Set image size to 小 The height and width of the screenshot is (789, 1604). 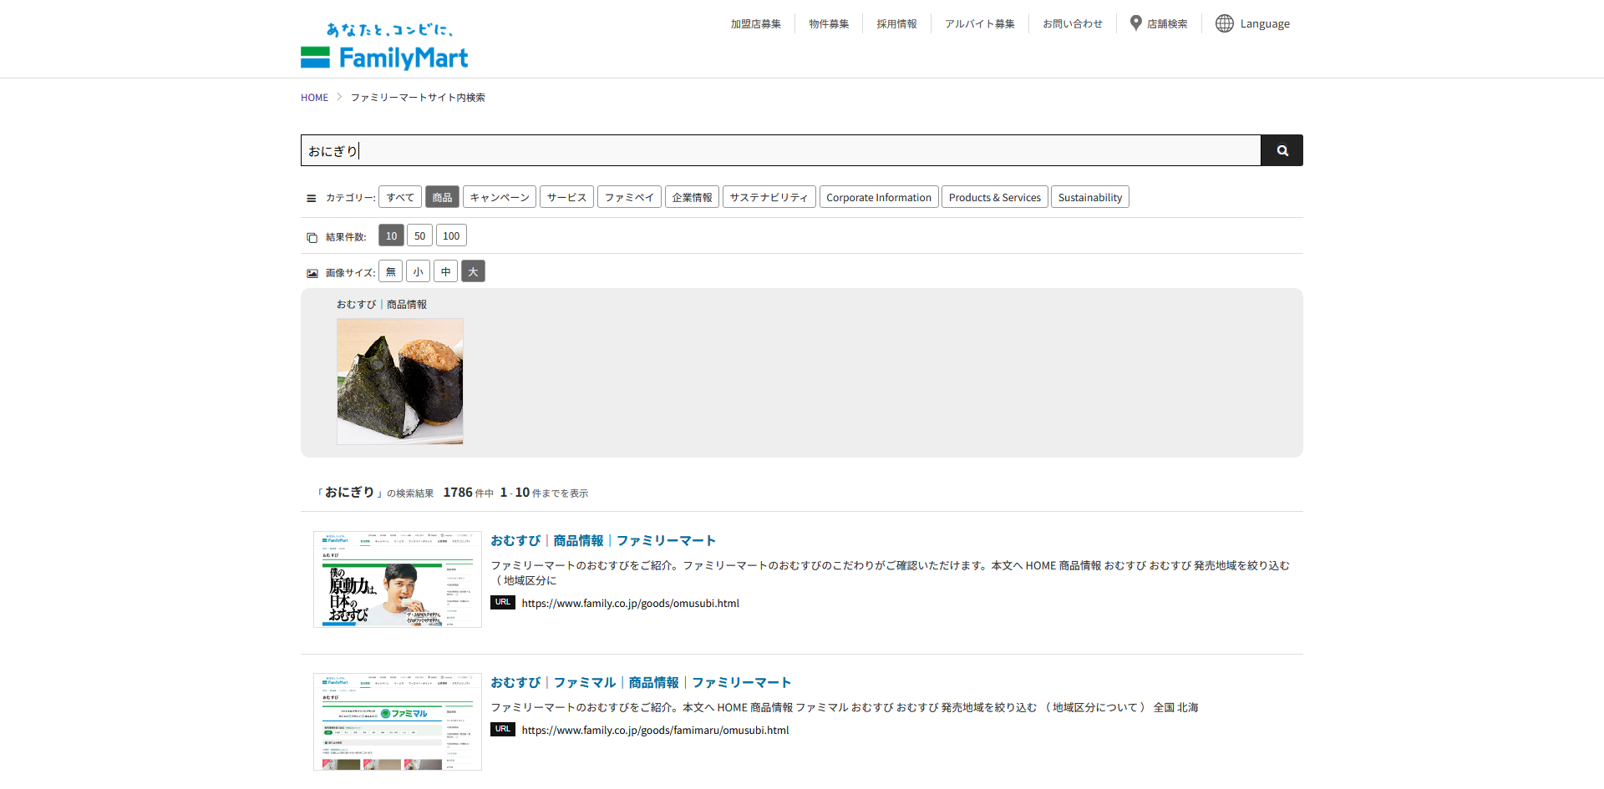tap(418, 271)
